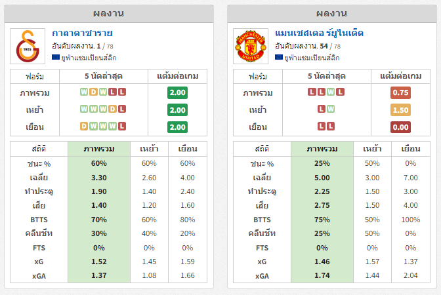Click Galatasaray's last L badge in เหย้า row

(122, 109)
